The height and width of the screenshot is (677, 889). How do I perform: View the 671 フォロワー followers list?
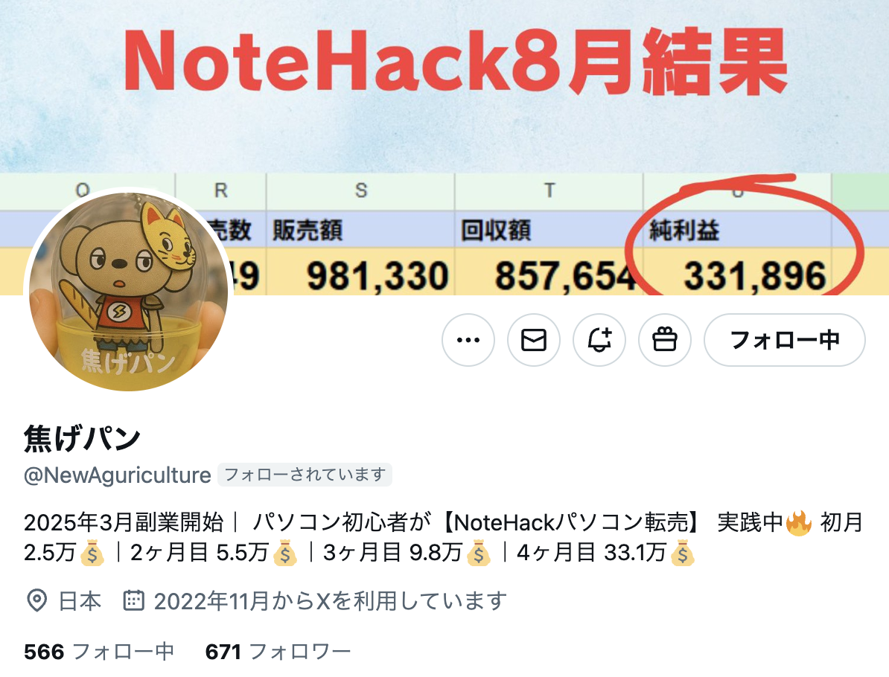pyautogui.click(x=278, y=652)
